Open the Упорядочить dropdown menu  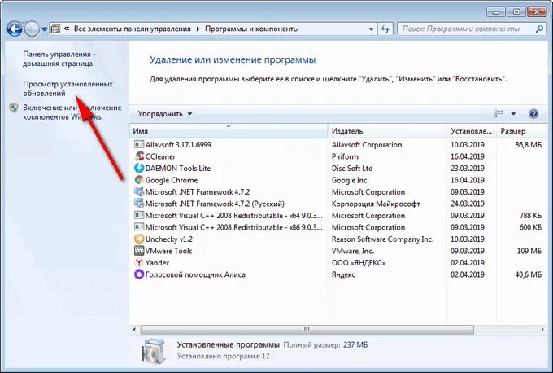click(165, 114)
